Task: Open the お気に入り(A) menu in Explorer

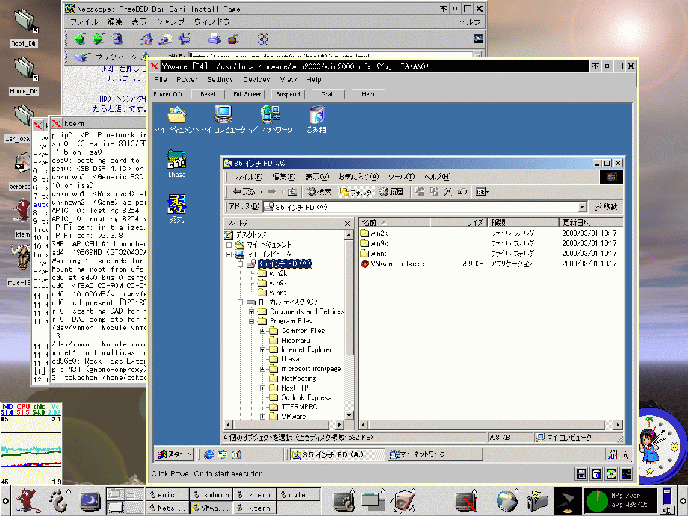Action: [x=358, y=177]
